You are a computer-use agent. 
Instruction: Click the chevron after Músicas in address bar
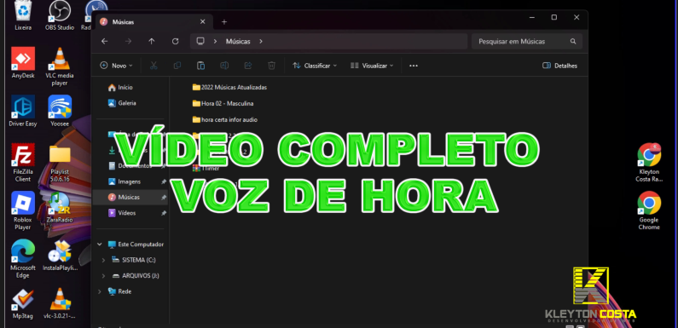point(261,42)
